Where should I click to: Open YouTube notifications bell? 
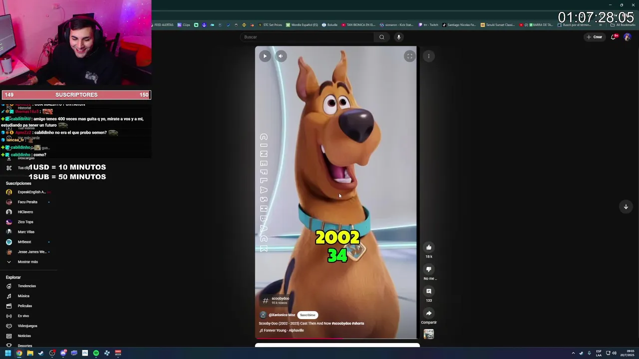614,37
